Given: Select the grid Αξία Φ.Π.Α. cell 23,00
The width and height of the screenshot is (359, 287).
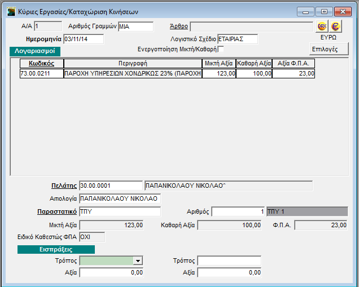Looking at the screenshot, I should tap(294, 73).
